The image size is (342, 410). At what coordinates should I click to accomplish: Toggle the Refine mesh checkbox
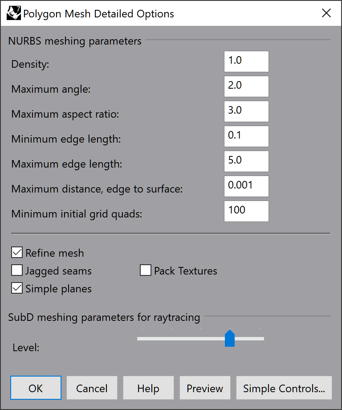[17, 253]
